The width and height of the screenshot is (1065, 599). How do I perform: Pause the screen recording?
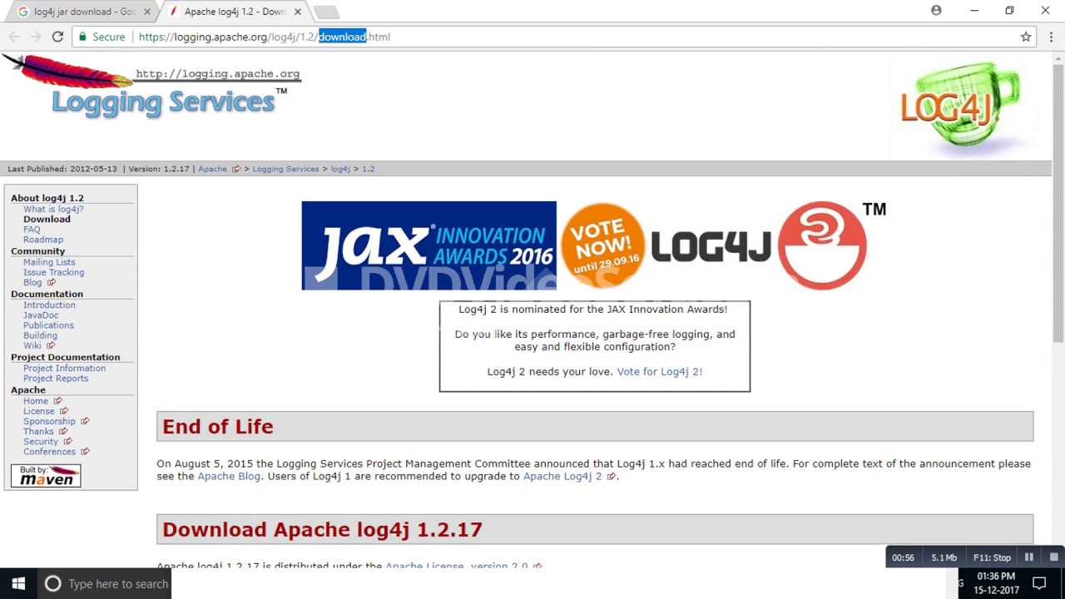(x=1029, y=557)
